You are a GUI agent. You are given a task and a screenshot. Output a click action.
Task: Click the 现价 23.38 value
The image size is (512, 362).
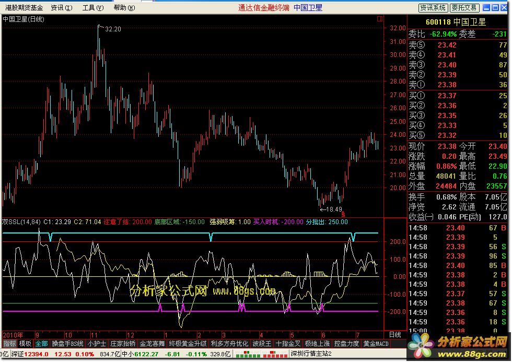tap(447, 146)
